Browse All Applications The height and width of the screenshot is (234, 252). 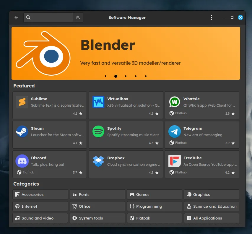[x=212, y=218]
